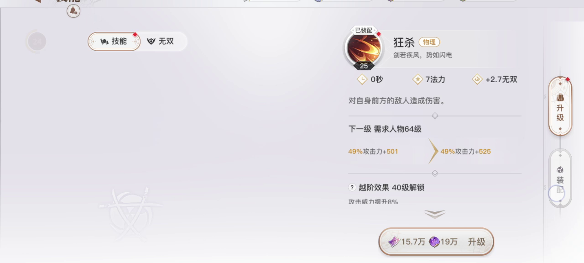Click the diamond divider above 下一级
Viewport: 584px width, 263px height.
coord(435,116)
